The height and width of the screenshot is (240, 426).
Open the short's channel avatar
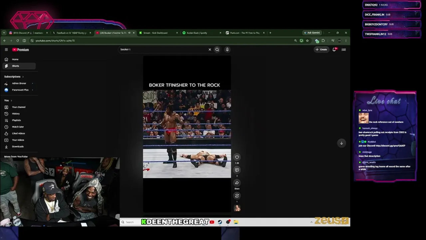237,208
